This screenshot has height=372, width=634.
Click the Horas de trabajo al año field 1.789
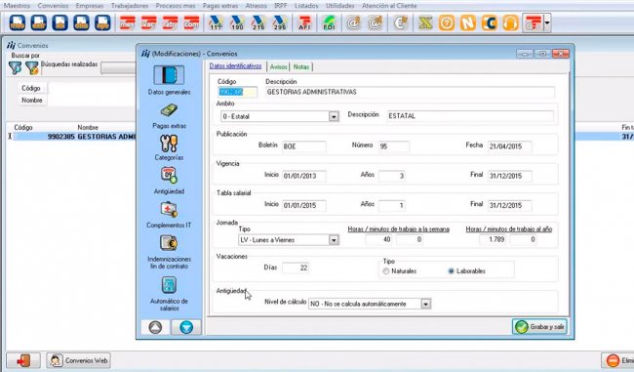[492, 239]
